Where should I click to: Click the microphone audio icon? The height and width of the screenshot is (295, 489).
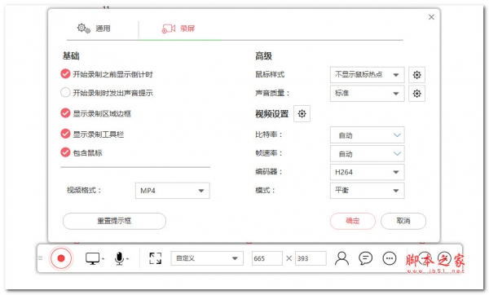pos(119,258)
